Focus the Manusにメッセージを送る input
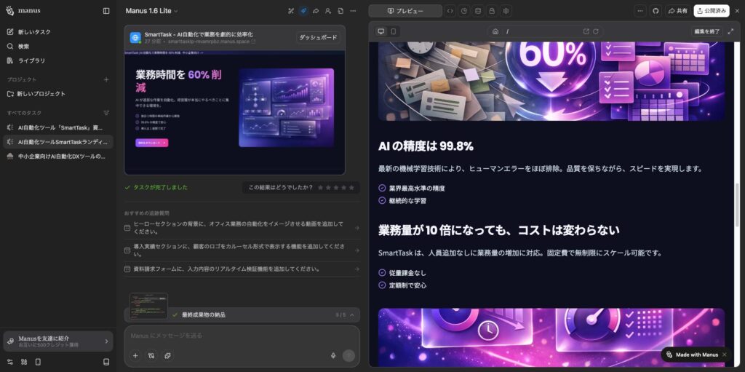 click(242, 336)
